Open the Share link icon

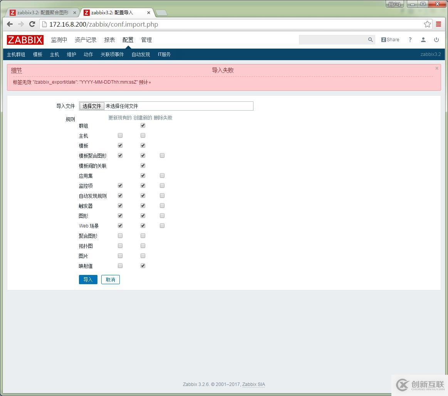[390, 40]
